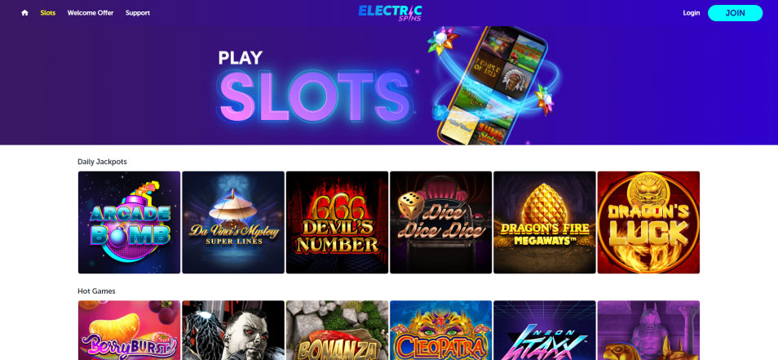This screenshot has height=360, width=778.
Task: Open the vampire character game tile
Action: 233,331
